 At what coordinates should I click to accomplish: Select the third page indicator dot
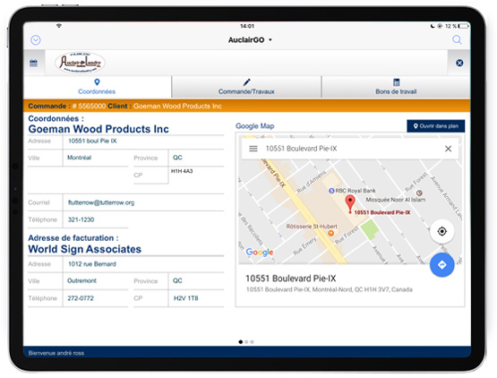pyautogui.click(x=252, y=342)
